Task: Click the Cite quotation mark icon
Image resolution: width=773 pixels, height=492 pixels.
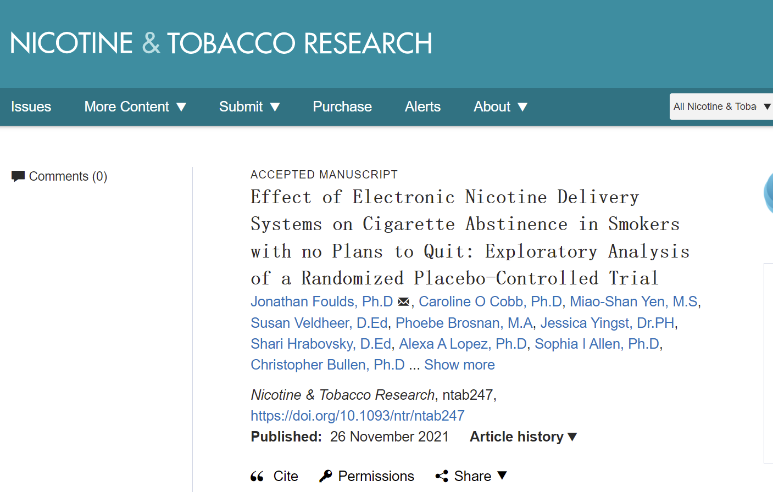Action: click(257, 476)
